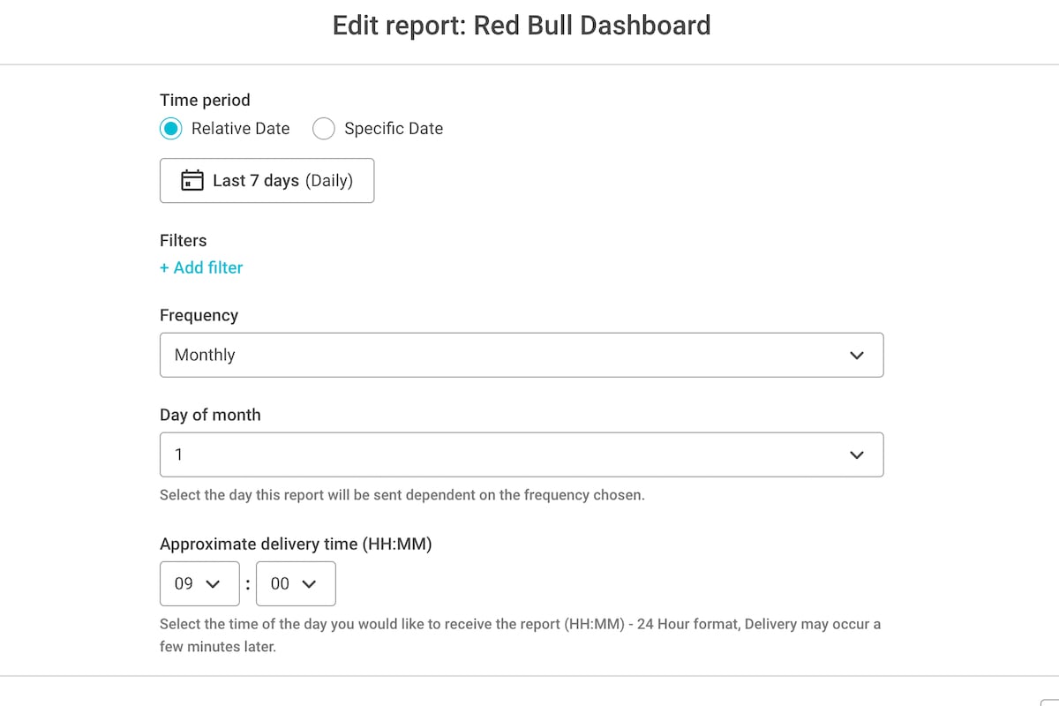
Task: Click the Filters label
Action: (x=183, y=241)
